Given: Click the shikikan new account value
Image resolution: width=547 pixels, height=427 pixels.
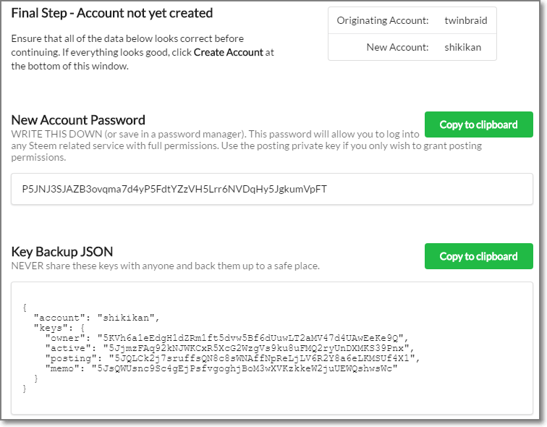Looking at the screenshot, I should pyautogui.click(x=462, y=48).
